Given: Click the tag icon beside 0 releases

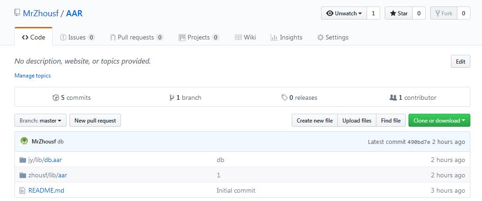Looking at the screenshot, I should 284,97.
